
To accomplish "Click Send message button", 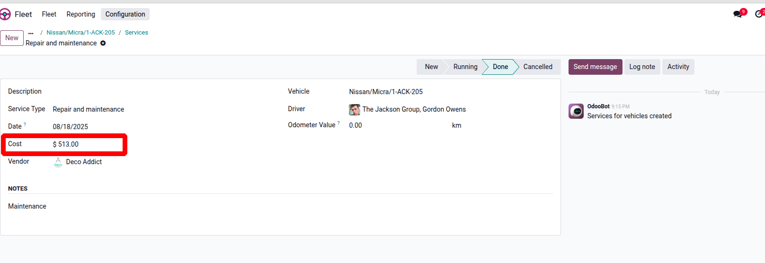I will click(x=595, y=67).
